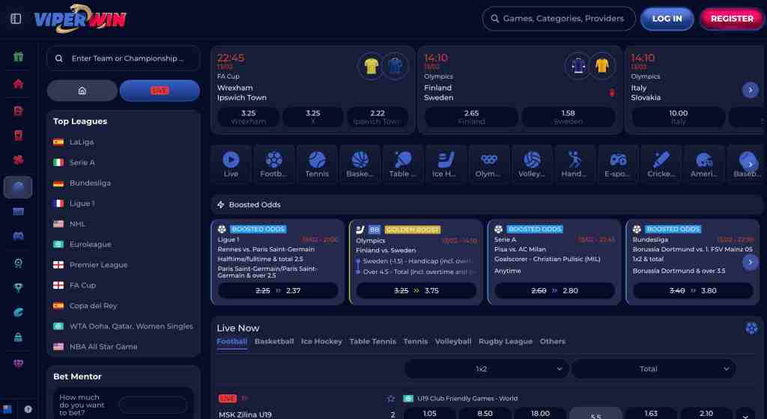Toggle the sidebar collapse icon
Viewport: 767px width, 419px height.
pos(16,19)
